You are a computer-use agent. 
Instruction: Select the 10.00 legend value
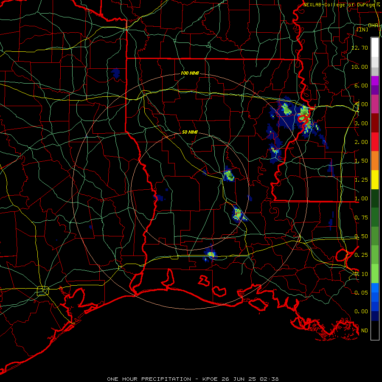point(360,67)
